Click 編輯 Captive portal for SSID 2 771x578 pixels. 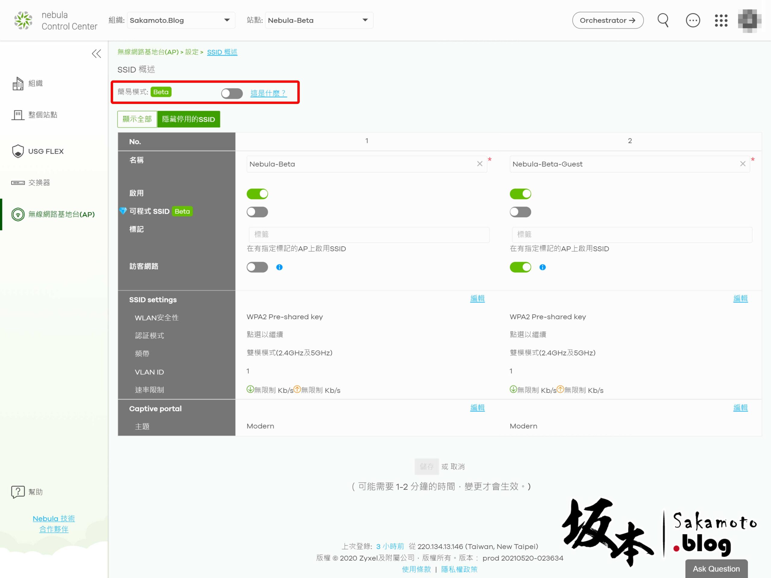point(740,407)
